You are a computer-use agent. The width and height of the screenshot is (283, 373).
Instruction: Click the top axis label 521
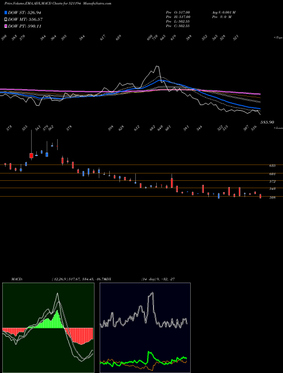236,38
